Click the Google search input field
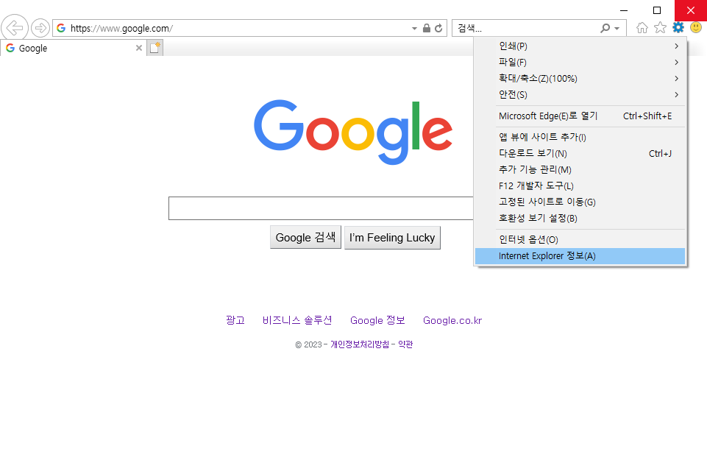 (x=320, y=208)
